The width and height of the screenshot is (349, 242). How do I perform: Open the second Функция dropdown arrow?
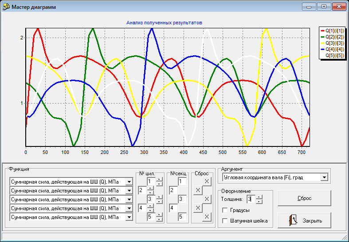tap(129, 191)
